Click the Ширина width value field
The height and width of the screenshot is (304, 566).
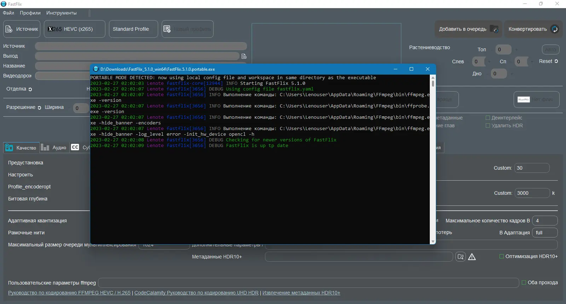[x=81, y=108]
